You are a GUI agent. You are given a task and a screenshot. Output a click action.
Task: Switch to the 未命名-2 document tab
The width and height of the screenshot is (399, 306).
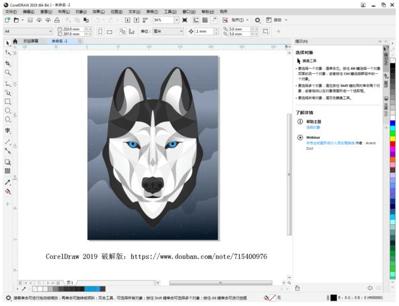60,41
